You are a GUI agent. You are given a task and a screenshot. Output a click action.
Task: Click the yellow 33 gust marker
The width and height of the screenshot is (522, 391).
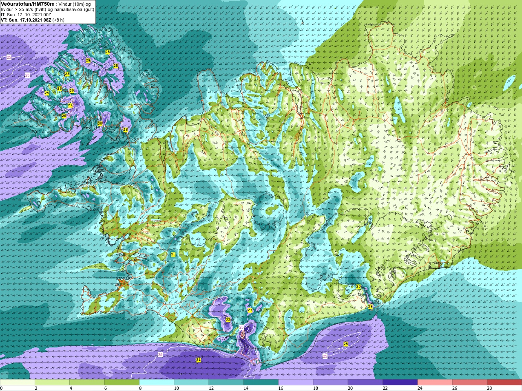[228, 320]
